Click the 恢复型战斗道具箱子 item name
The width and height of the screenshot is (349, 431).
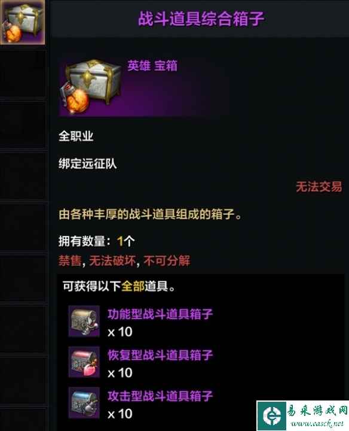point(160,355)
